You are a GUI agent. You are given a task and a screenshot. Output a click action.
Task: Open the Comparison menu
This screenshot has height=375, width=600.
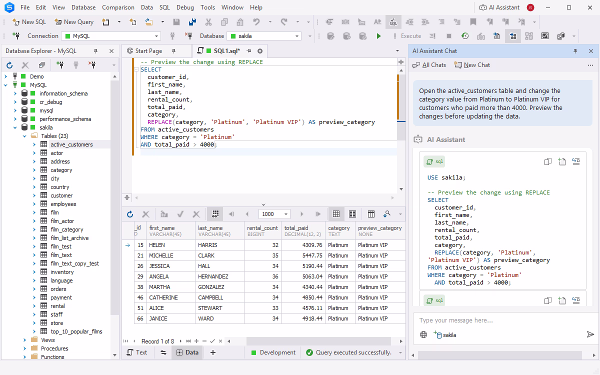point(118,7)
